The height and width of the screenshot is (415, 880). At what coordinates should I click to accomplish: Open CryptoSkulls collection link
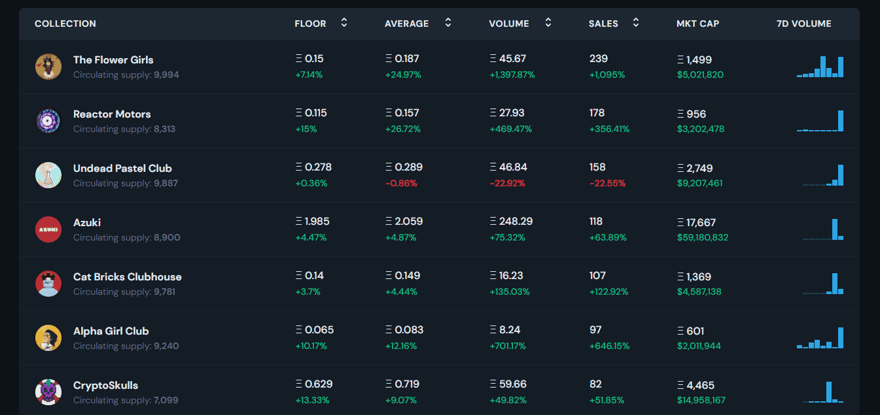(x=106, y=385)
